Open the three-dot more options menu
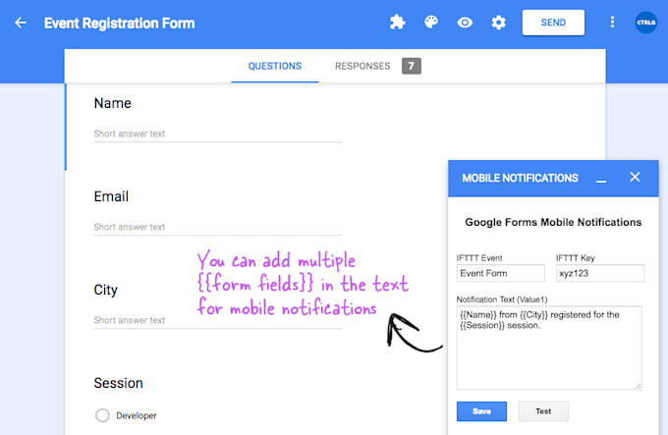The height and width of the screenshot is (435, 668). tap(613, 23)
